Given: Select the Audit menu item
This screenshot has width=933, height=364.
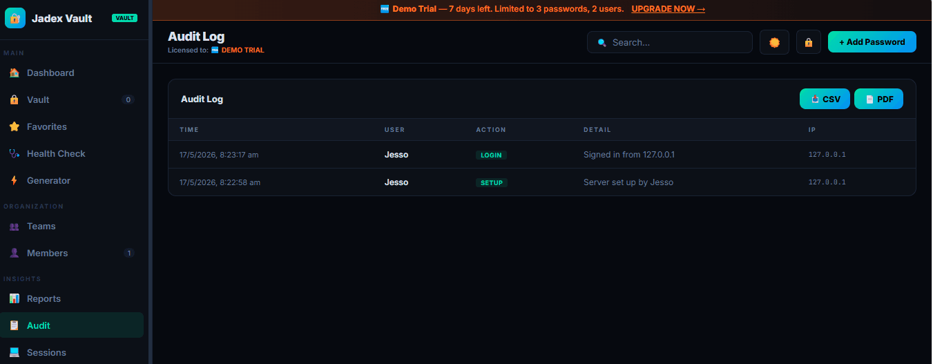Looking at the screenshot, I should pyautogui.click(x=73, y=325).
